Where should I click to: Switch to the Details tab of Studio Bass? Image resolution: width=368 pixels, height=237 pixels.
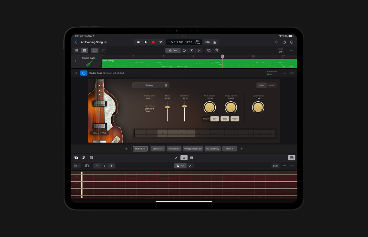[x=271, y=85]
